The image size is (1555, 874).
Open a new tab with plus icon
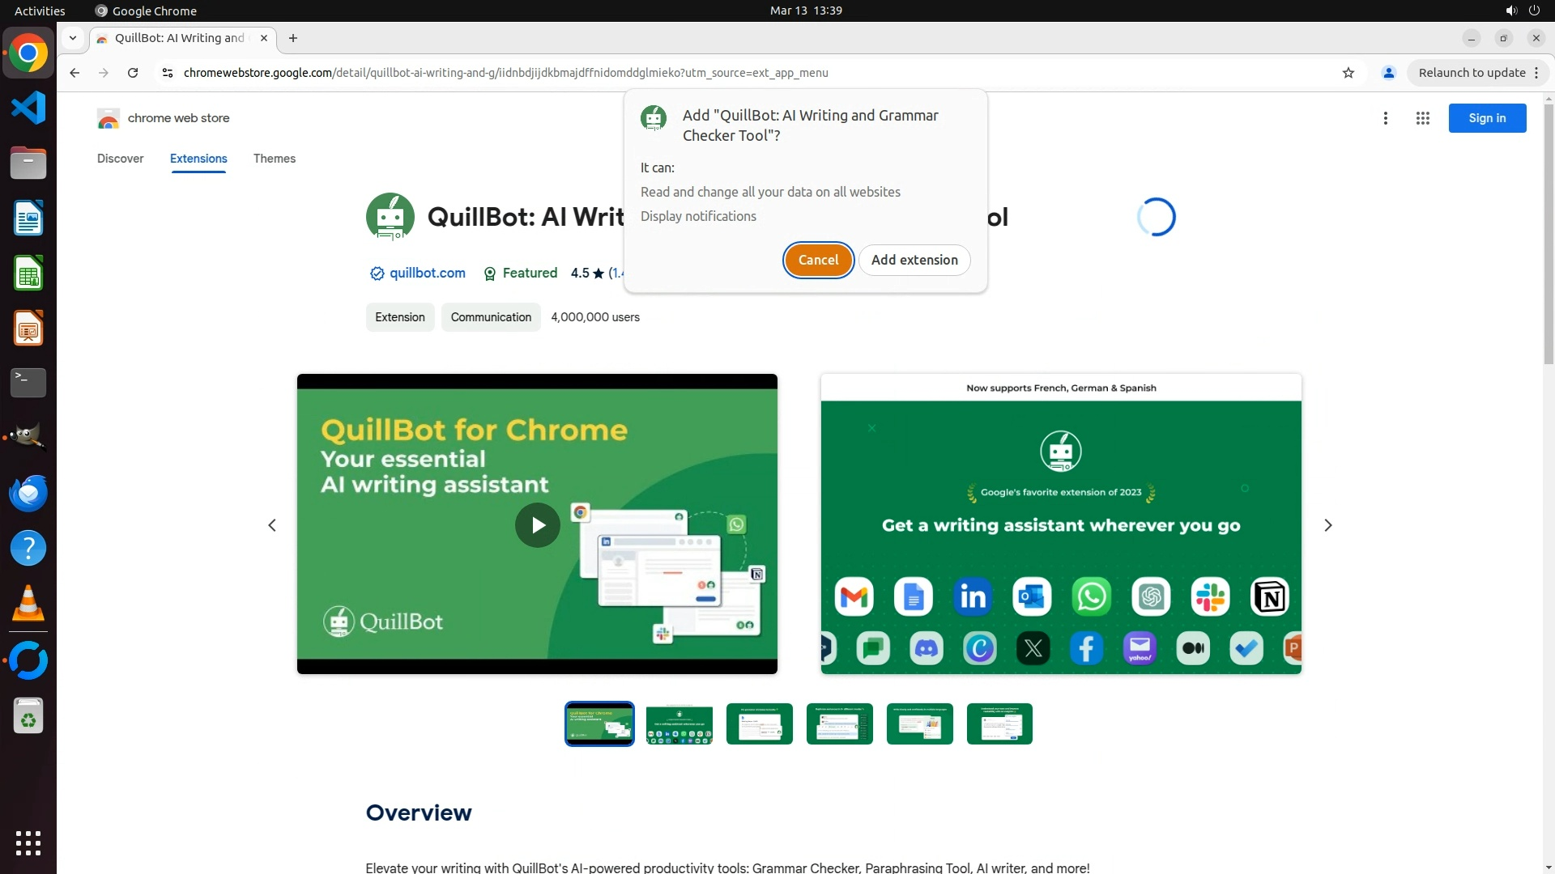click(x=293, y=38)
